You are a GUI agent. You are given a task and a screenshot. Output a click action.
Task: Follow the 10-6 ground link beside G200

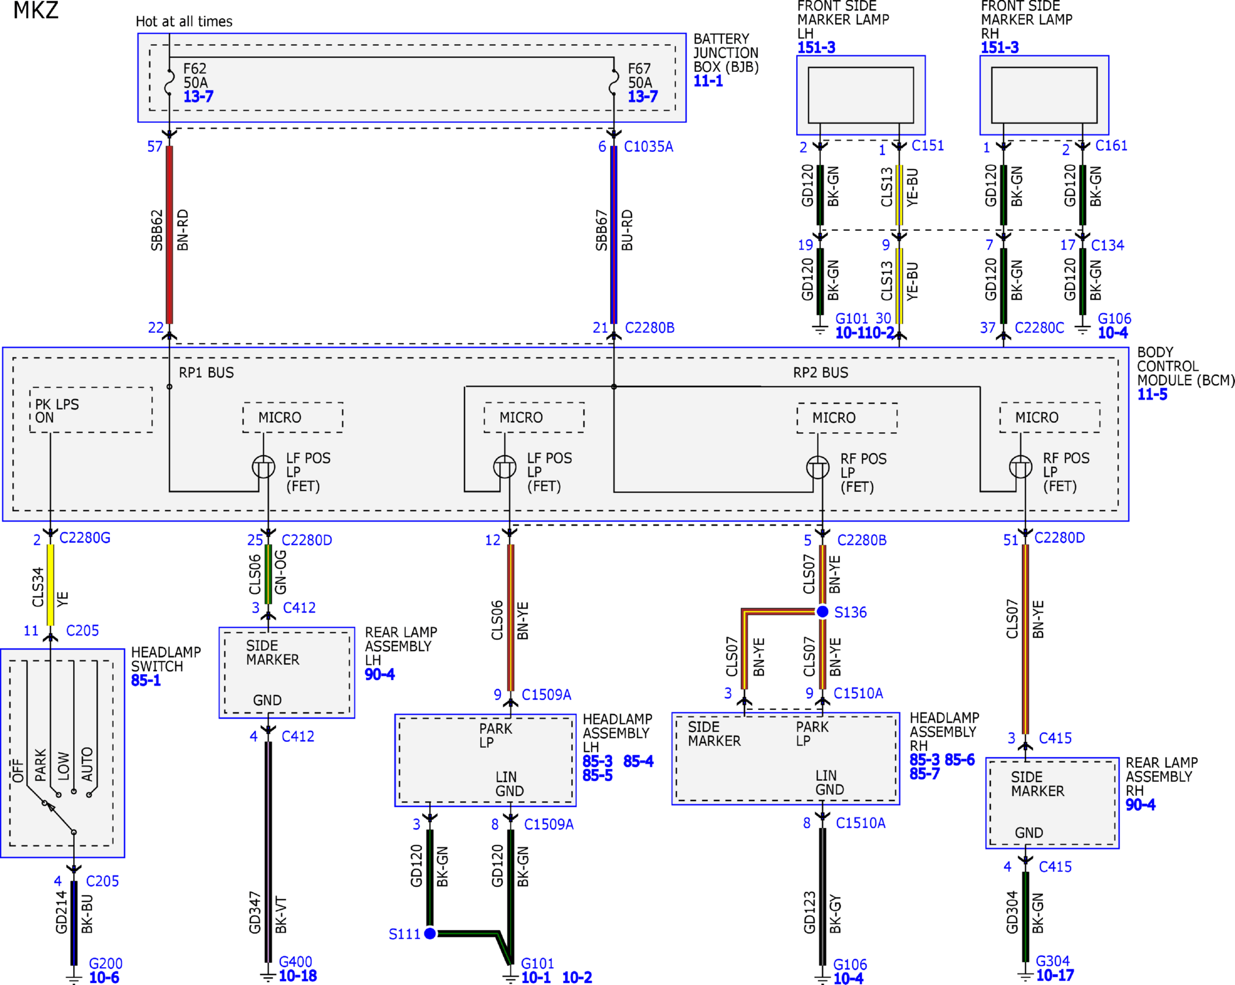coord(104,977)
